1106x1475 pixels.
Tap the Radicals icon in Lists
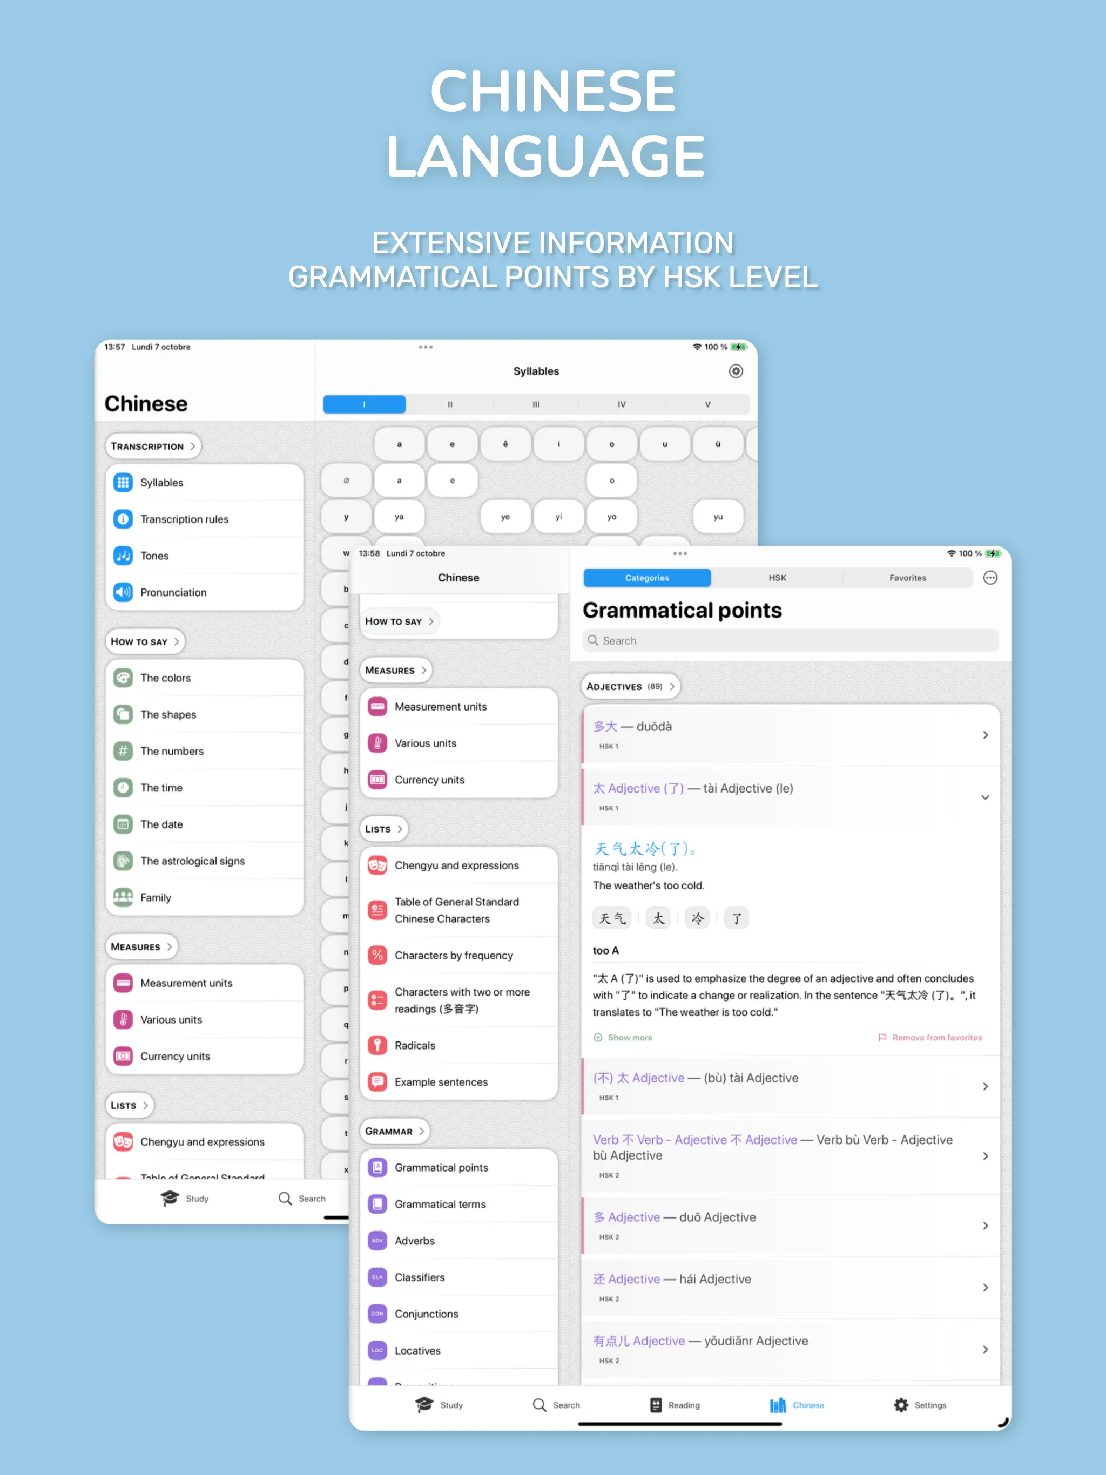click(x=377, y=1045)
